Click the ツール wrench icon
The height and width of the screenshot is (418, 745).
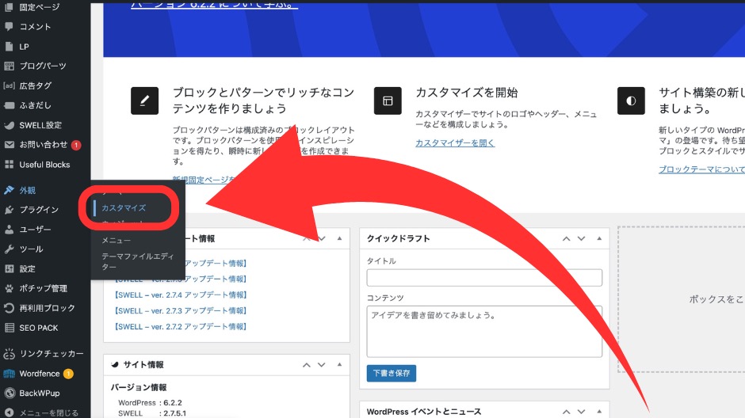click(x=9, y=249)
